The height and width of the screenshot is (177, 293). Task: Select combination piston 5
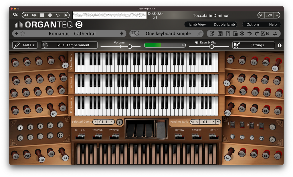[60, 125]
